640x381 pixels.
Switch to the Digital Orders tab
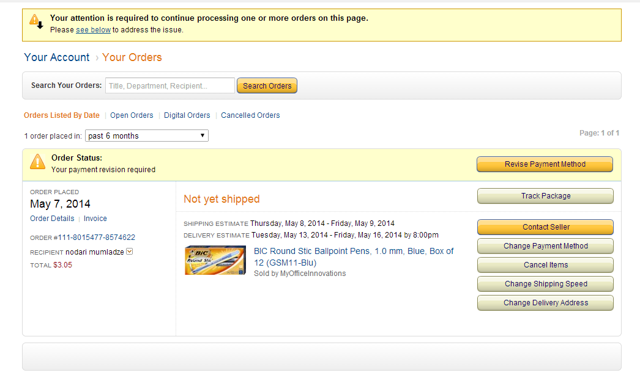(x=187, y=115)
